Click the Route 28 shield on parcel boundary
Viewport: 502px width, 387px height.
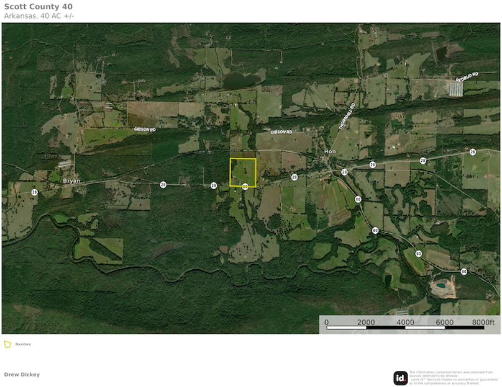coord(245,185)
